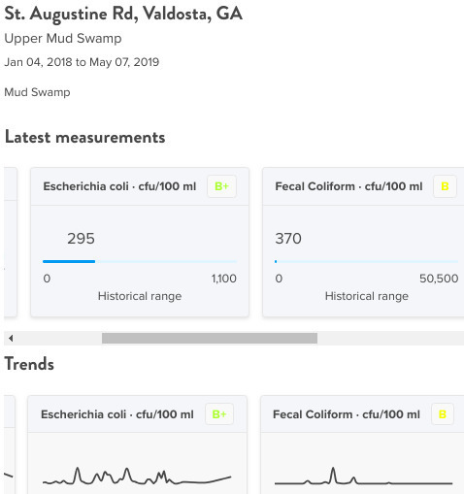464x494 pixels.
Task: Click the Fecal Coliform historical range bar
Action: [x=366, y=261]
